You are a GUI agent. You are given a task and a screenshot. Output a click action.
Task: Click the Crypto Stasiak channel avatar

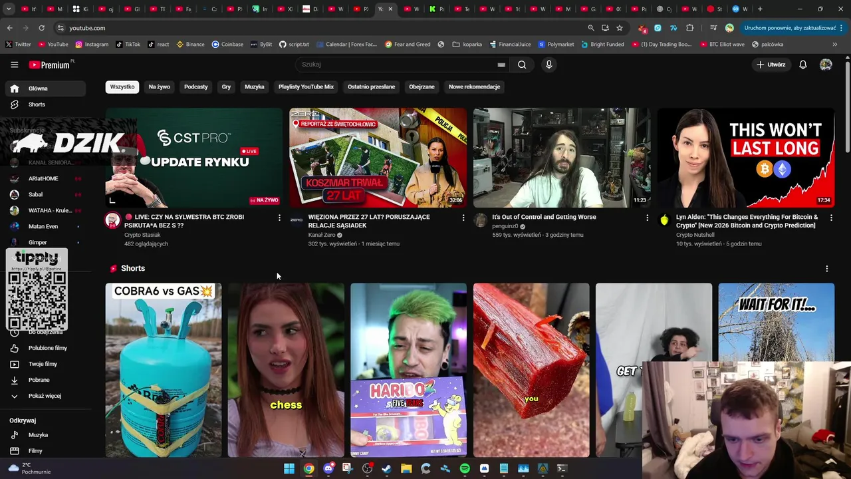click(x=113, y=221)
